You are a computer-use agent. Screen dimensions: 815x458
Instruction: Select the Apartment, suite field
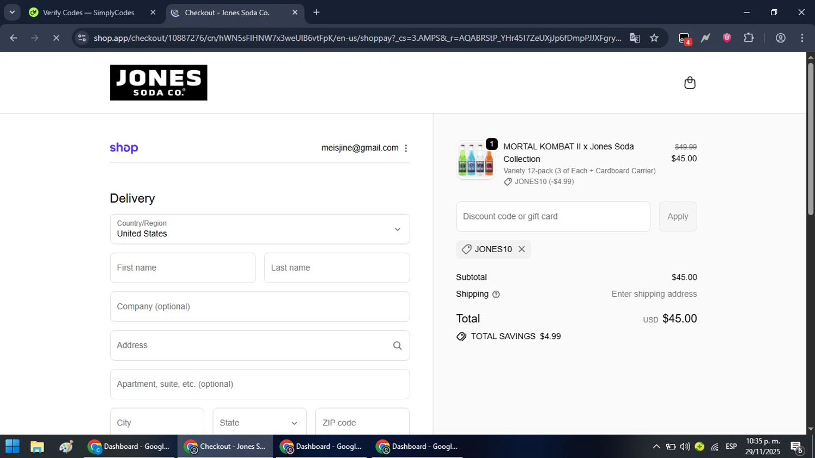[260, 384]
